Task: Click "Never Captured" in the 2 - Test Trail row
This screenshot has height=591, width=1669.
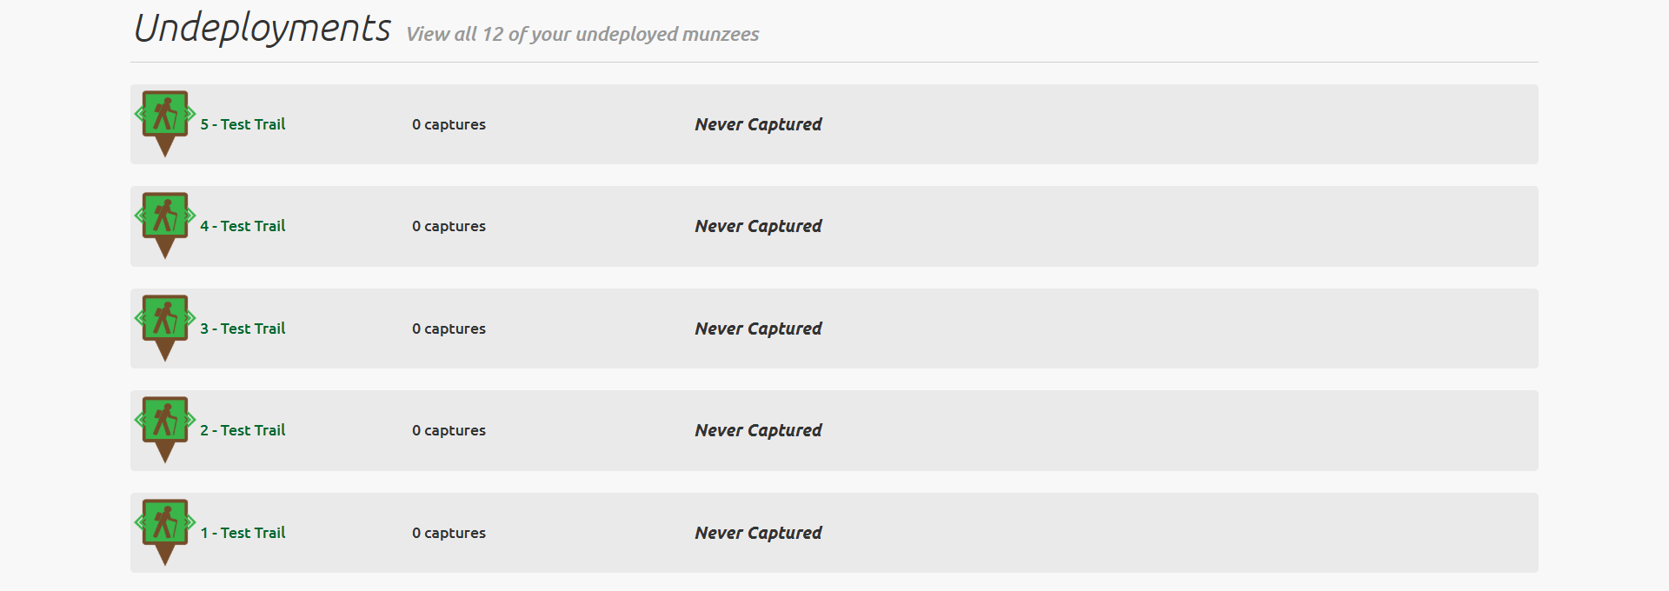Action: pyautogui.click(x=758, y=430)
